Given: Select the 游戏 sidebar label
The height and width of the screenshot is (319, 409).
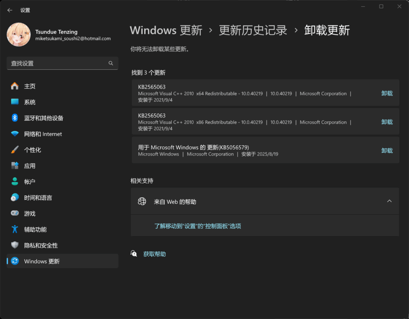Looking at the screenshot, I should click(30, 214).
